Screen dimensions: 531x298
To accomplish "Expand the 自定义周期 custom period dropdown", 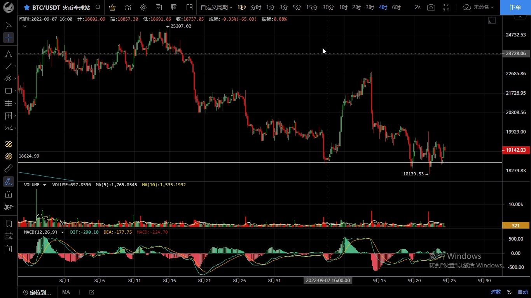I will coord(216,7).
